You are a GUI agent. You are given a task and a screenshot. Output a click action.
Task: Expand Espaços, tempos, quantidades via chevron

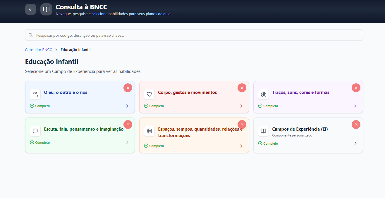[x=241, y=146]
